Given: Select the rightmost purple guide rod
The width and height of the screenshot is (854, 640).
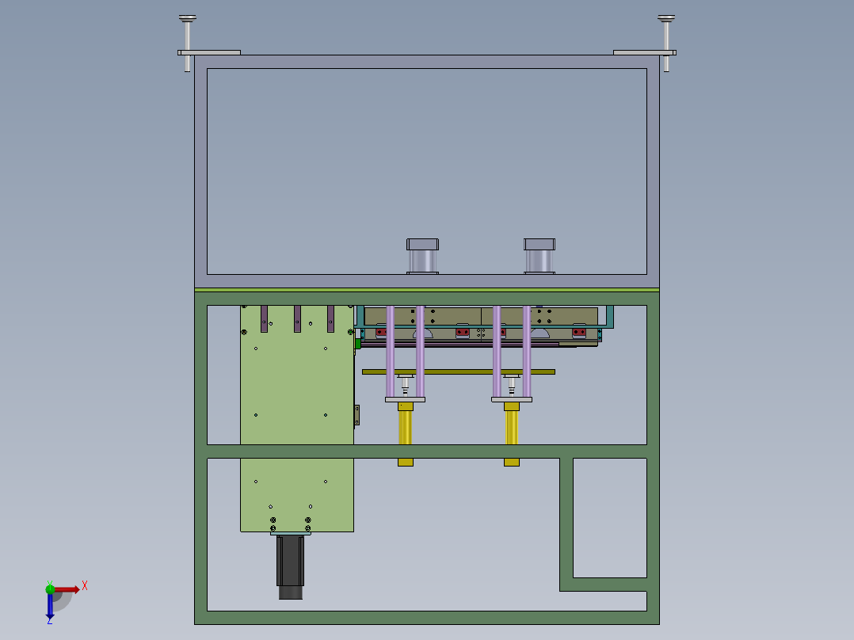Looking at the screenshot, I should click(x=527, y=352).
